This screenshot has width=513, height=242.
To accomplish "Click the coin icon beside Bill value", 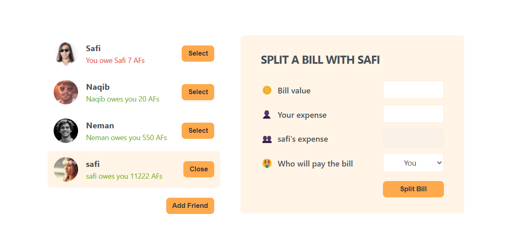I will tap(267, 91).
